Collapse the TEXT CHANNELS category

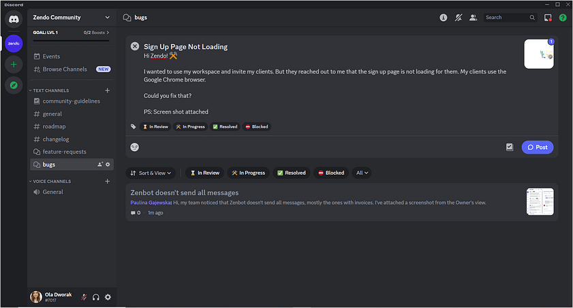click(49, 90)
